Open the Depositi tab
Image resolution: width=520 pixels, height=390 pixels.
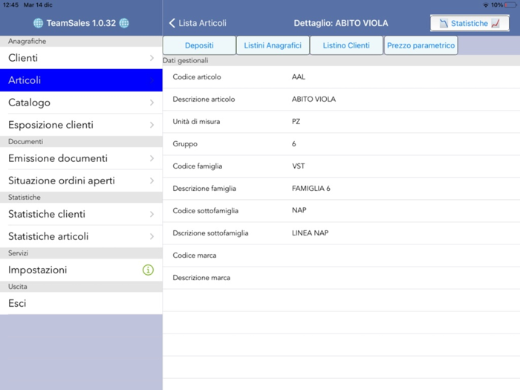click(199, 45)
